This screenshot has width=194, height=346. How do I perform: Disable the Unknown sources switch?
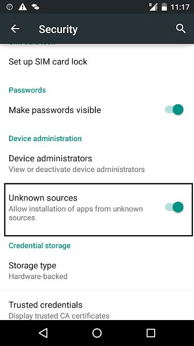[x=174, y=207]
